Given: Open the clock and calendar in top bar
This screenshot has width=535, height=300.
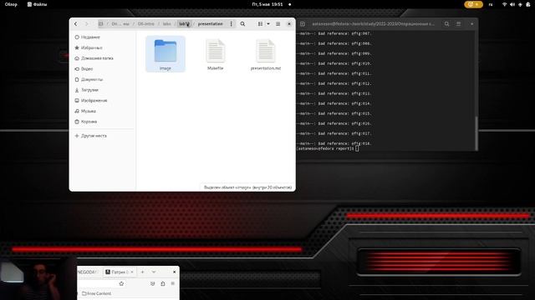Looking at the screenshot, I should [267, 4].
